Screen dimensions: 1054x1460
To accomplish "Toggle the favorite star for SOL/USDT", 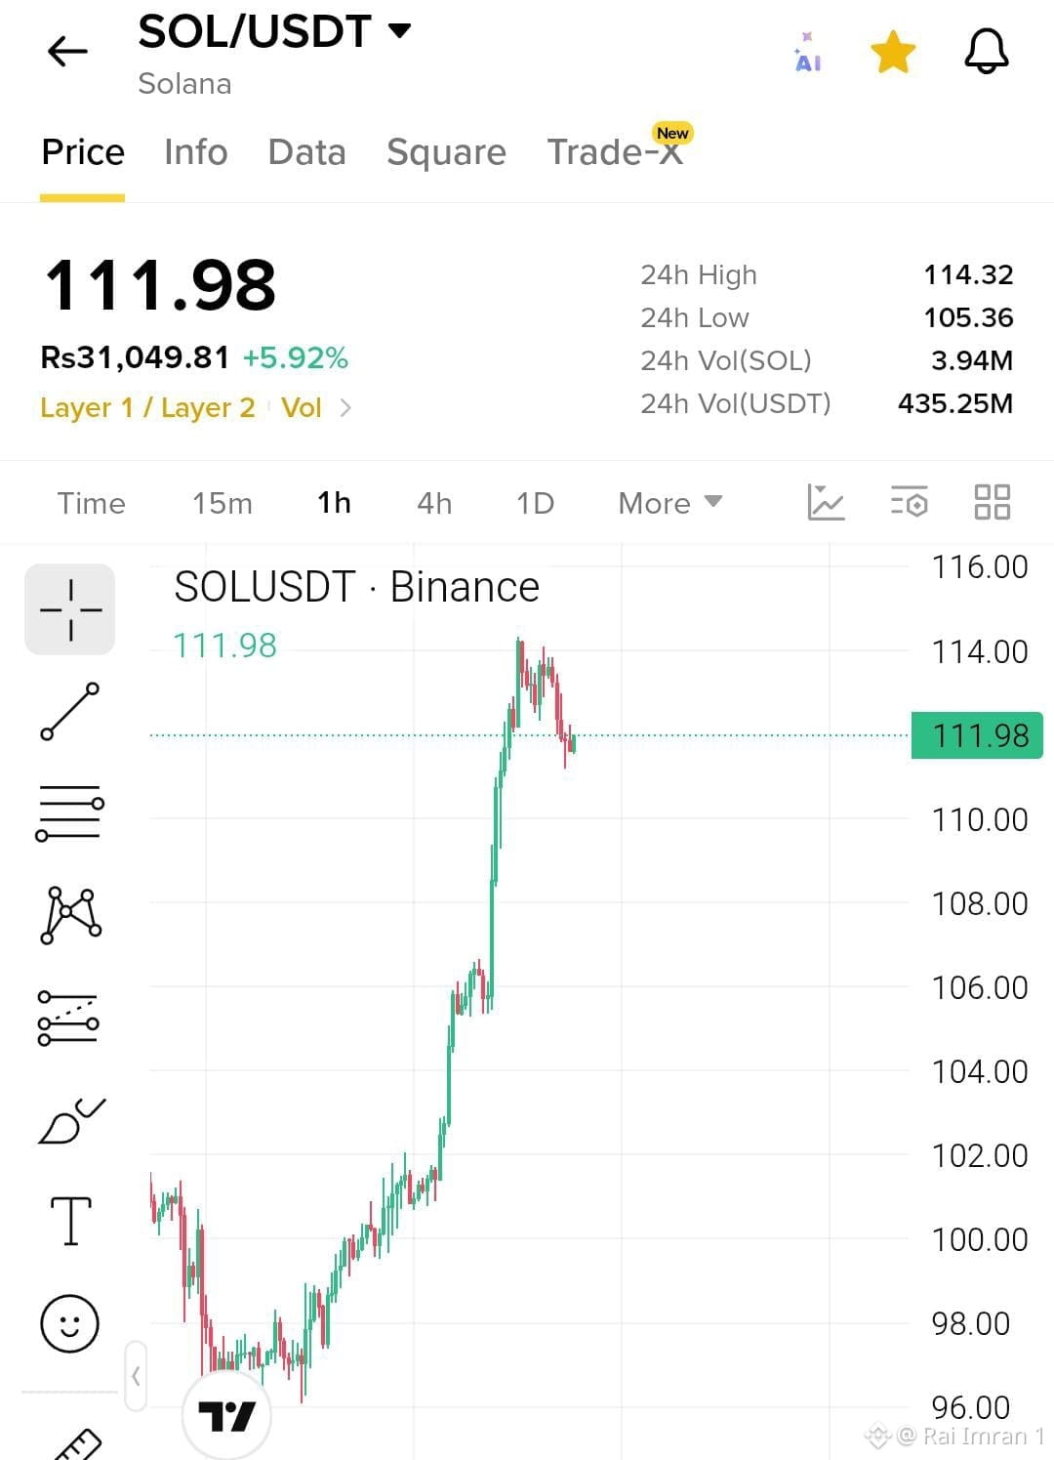I will 893,52.
